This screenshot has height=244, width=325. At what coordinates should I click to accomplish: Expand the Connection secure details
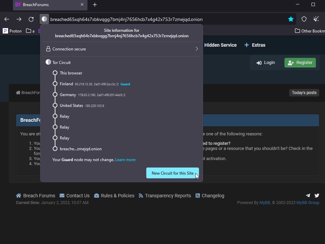pyautogui.click(x=122, y=49)
